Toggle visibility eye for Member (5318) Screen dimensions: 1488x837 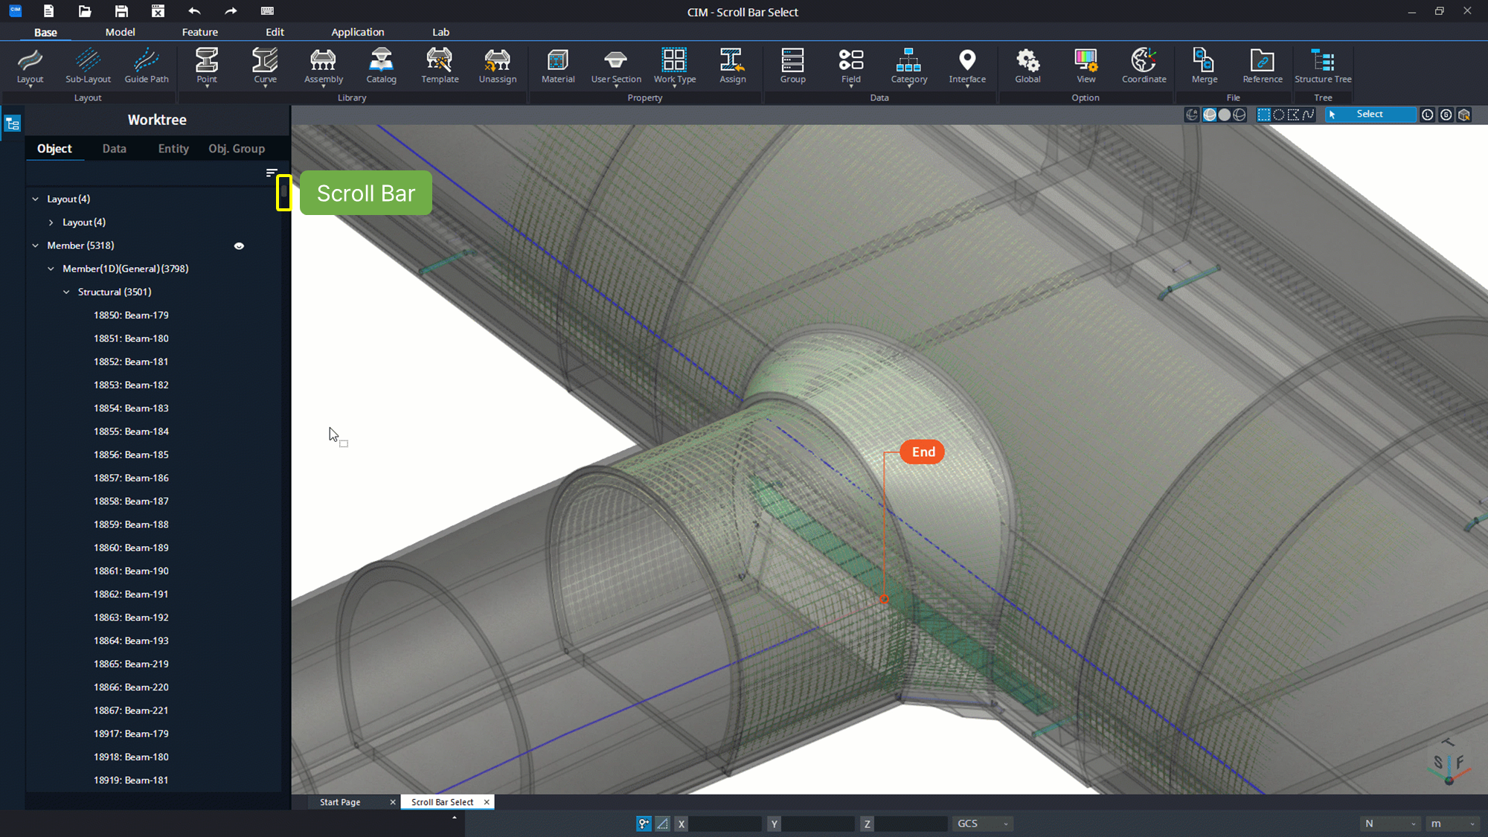click(239, 246)
